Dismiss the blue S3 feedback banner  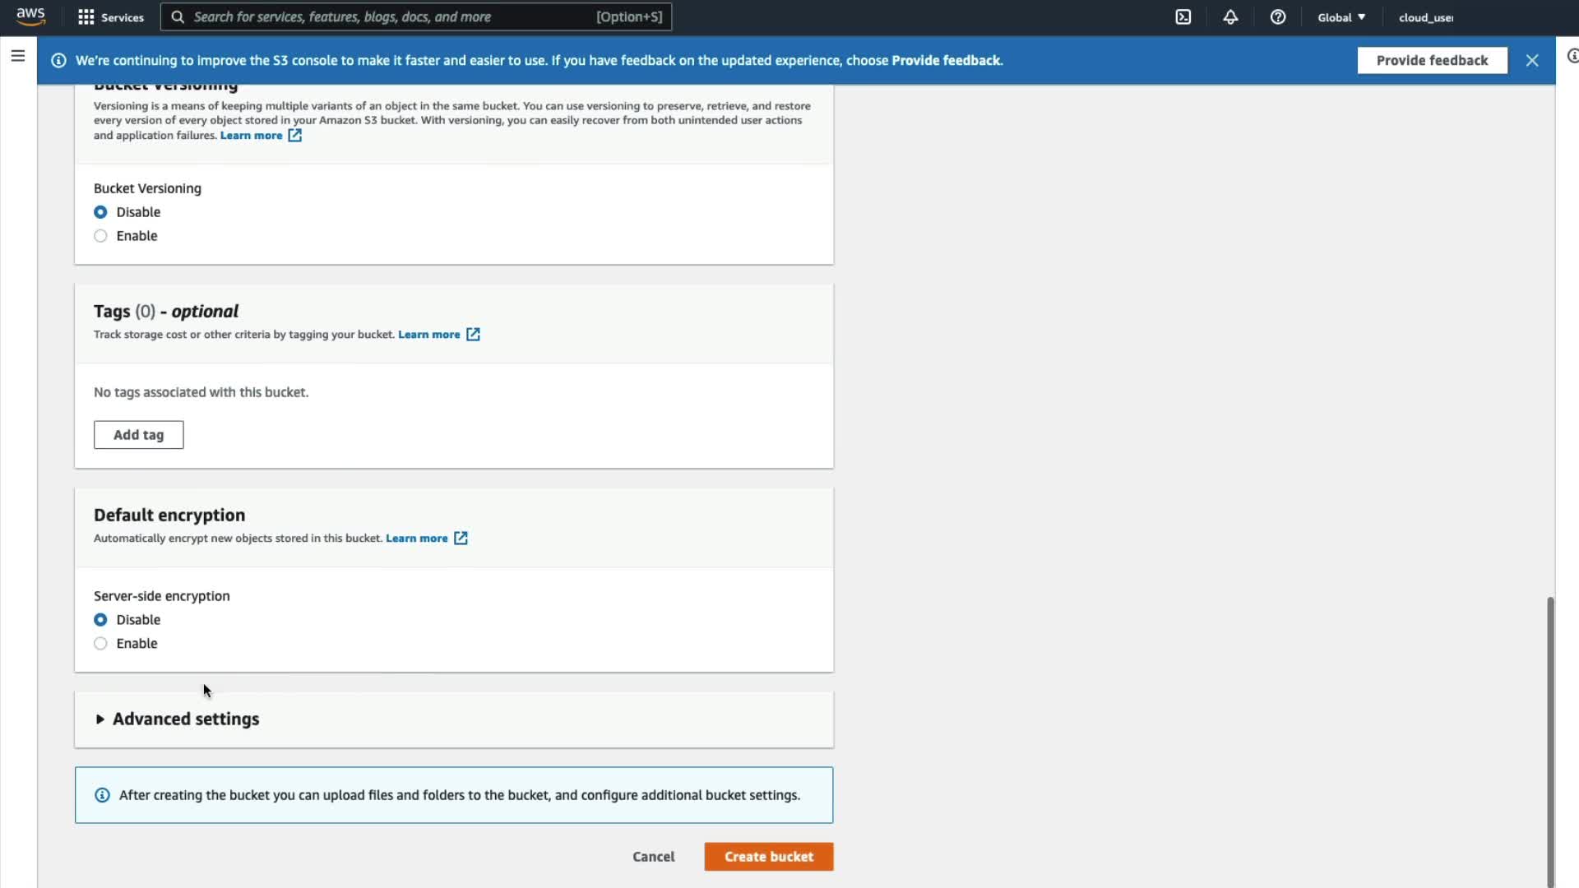(x=1531, y=60)
